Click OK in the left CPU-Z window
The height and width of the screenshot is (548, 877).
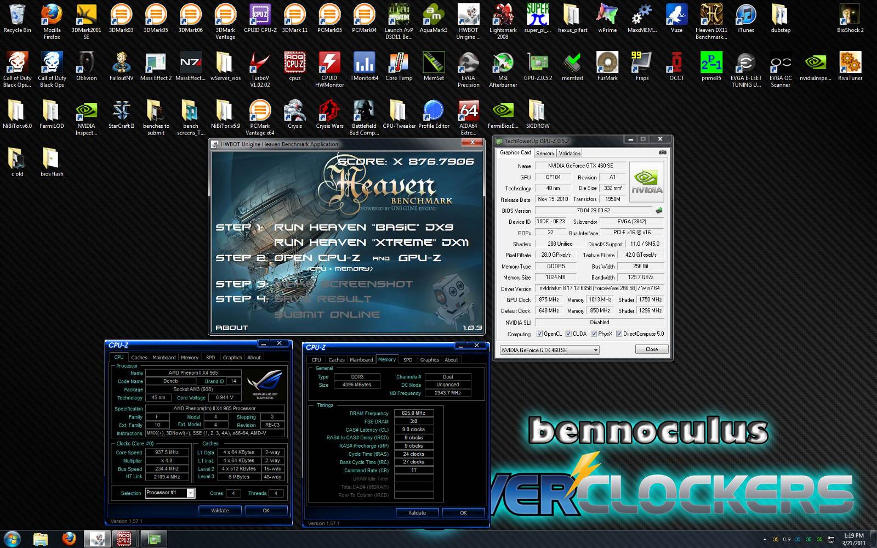point(266,510)
